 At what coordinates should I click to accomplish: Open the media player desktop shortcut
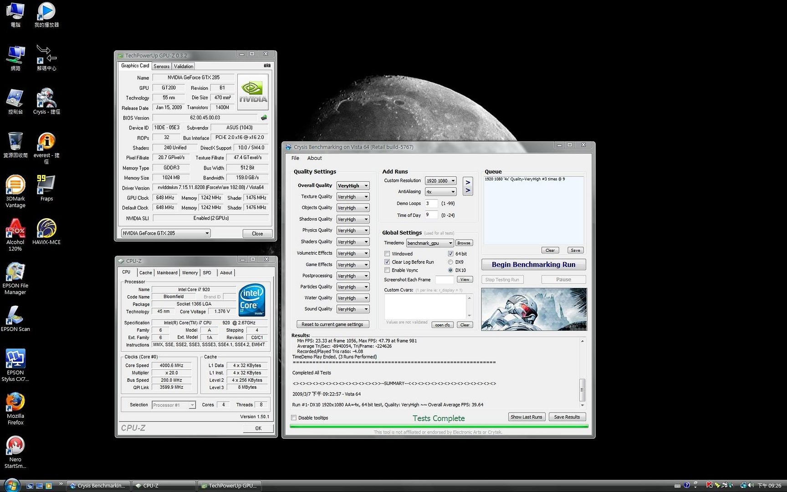pos(46,14)
